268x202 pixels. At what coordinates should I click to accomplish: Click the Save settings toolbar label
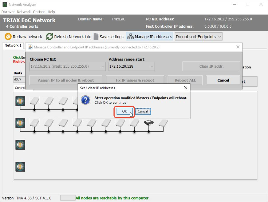pyautogui.click(x=111, y=37)
